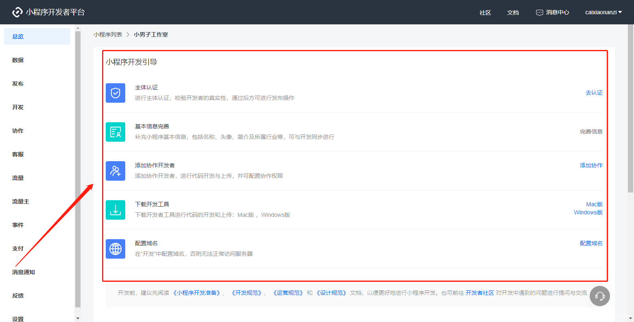Click the 主体认证 shield icon
This screenshot has width=634, height=322.
point(115,93)
